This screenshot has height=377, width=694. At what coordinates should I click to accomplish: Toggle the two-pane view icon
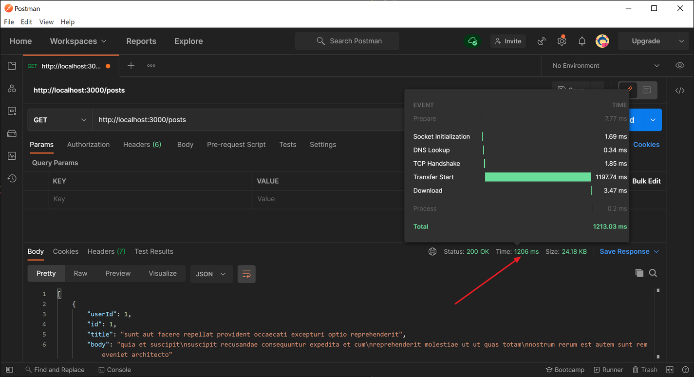(x=670, y=370)
